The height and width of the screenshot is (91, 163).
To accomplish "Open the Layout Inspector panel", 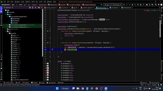I will (x=154, y=83).
